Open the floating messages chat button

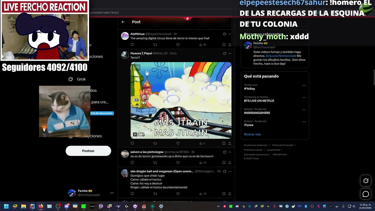(366, 194)
